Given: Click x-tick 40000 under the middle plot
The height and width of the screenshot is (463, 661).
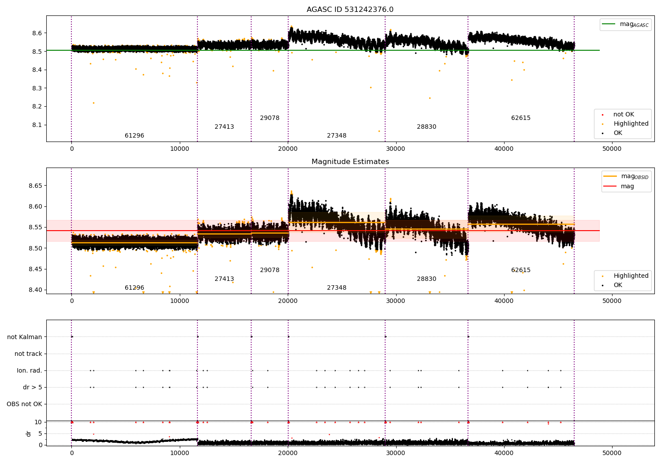Looking at the screenshot, I should (x=504, y=301).
